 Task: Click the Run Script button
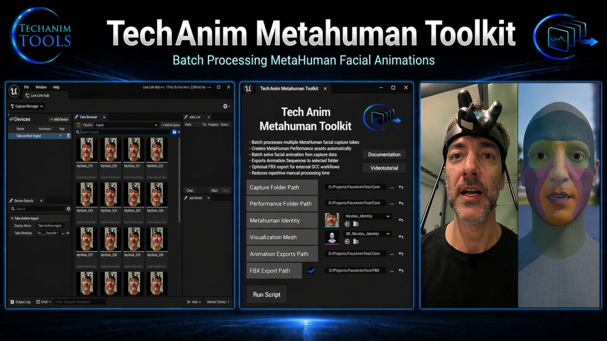(x=267, y=295)
